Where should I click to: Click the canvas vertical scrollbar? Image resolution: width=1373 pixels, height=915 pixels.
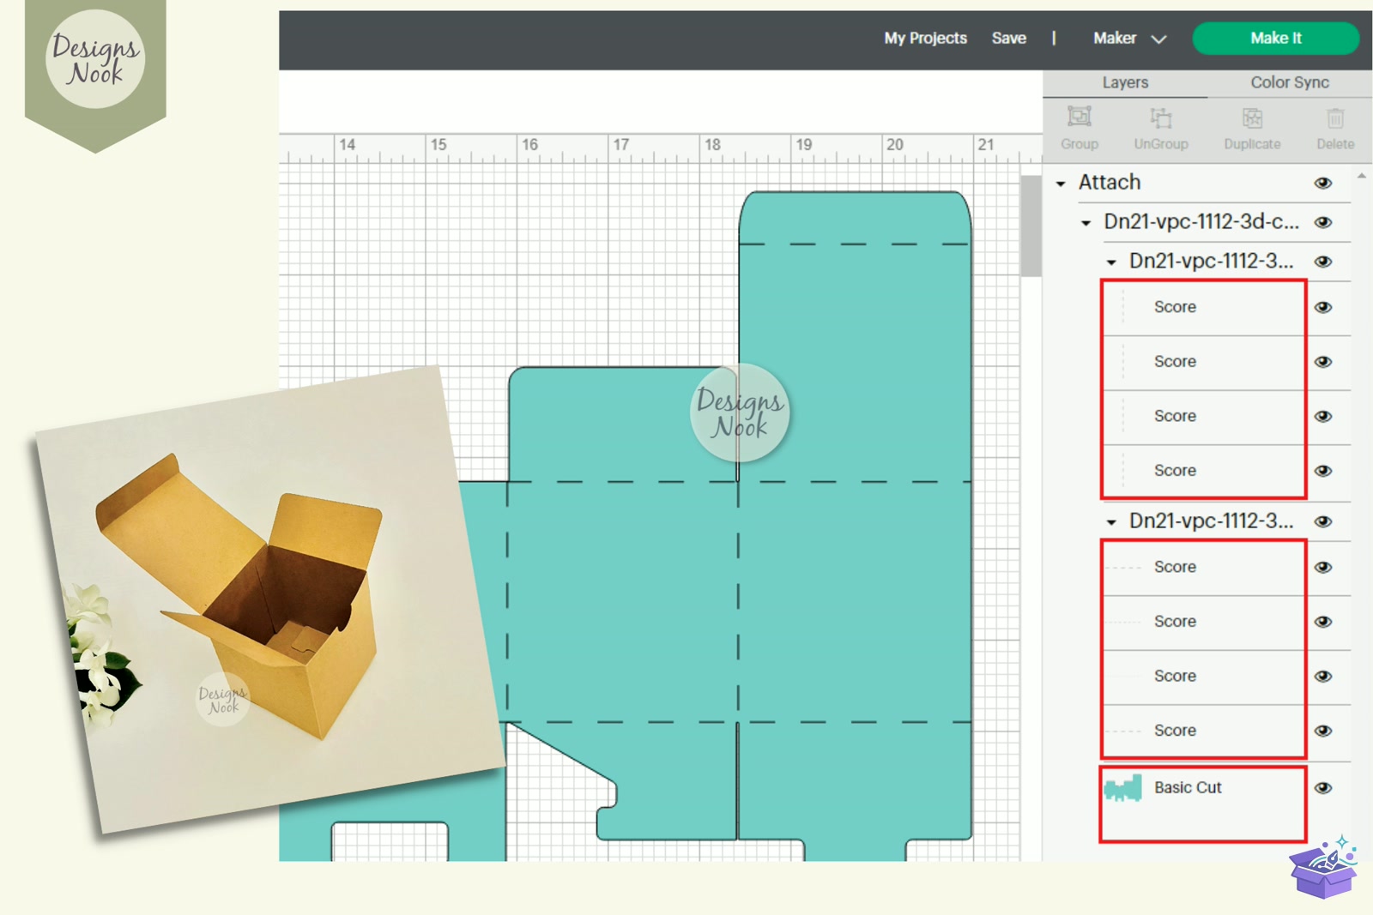(1031, 226)
